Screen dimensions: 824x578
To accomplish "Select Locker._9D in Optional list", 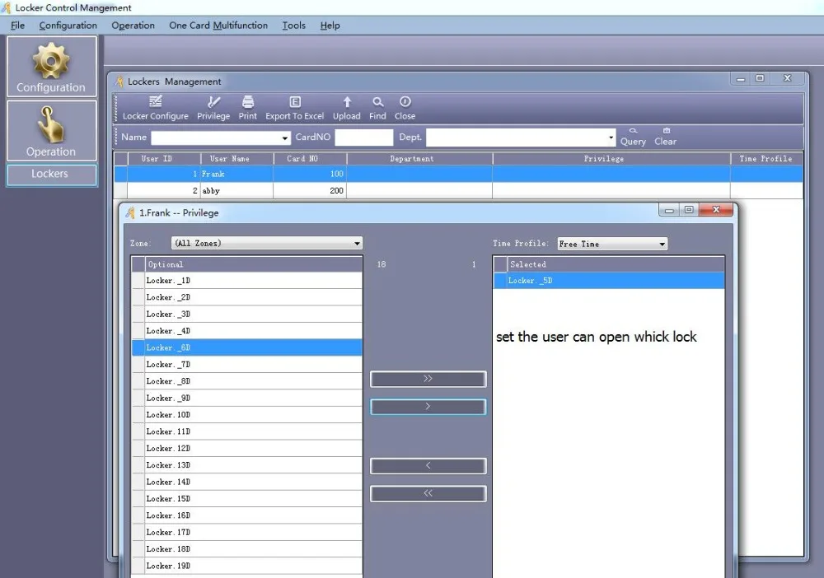I will 247,398.
